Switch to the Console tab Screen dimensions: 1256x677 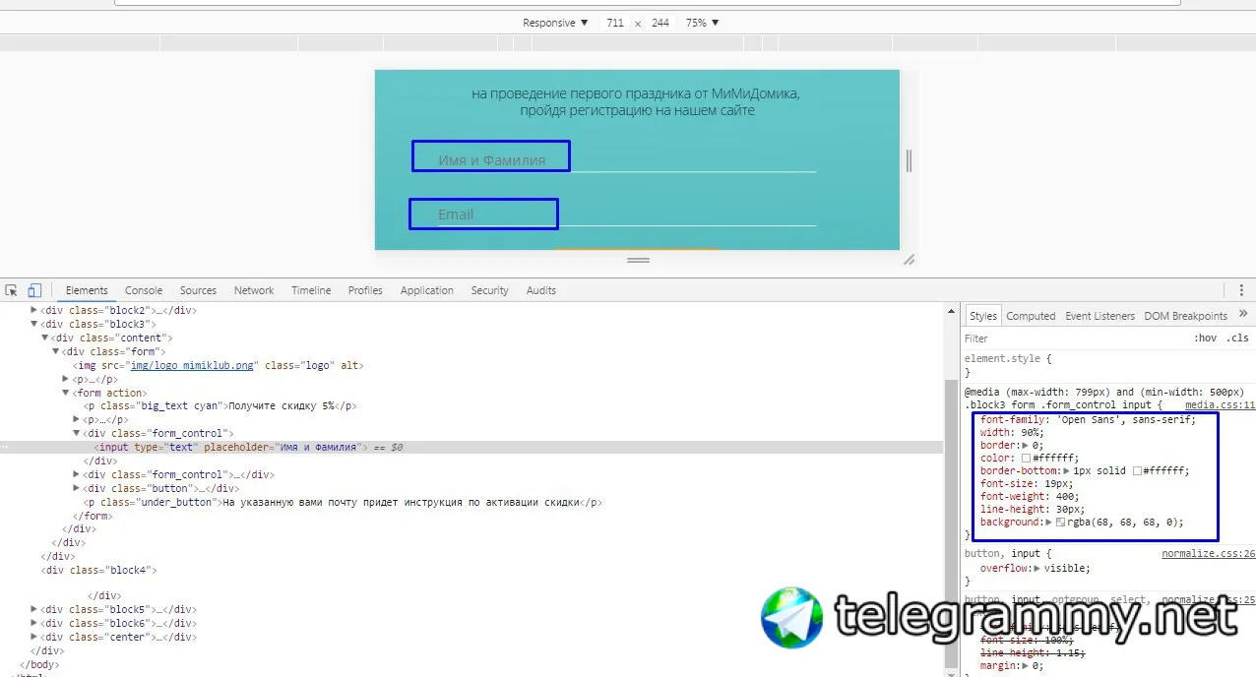click(x=144, y=290)
